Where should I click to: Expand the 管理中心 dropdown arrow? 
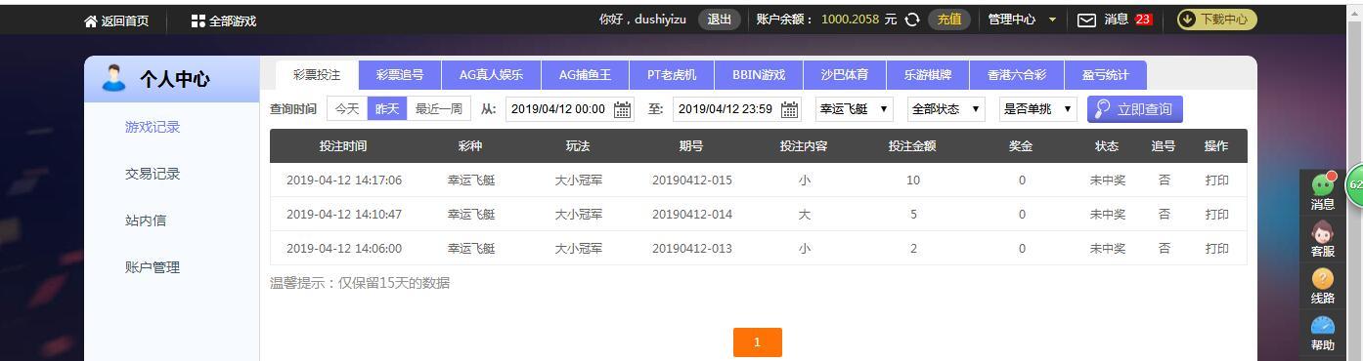(x=1052, y=20)
